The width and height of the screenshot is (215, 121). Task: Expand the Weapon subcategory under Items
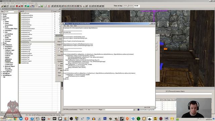pyautogui.click(x=4, y=41)
